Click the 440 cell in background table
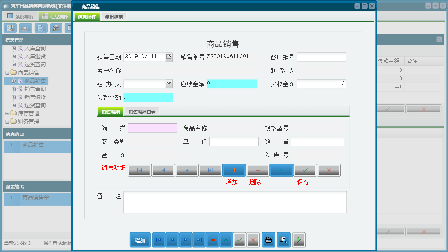This screenshot has width=448, height=252. (390, 87)
